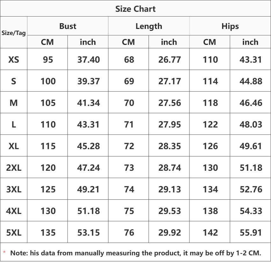The height and width of the screenshot is (262, 271).
Task: Select the XS size row label
Action: 14,60
